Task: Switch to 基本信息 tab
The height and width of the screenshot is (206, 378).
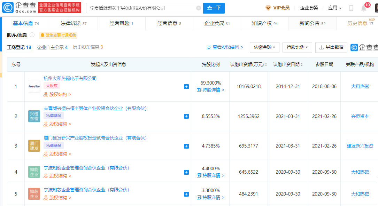Action: coord(26,23)
